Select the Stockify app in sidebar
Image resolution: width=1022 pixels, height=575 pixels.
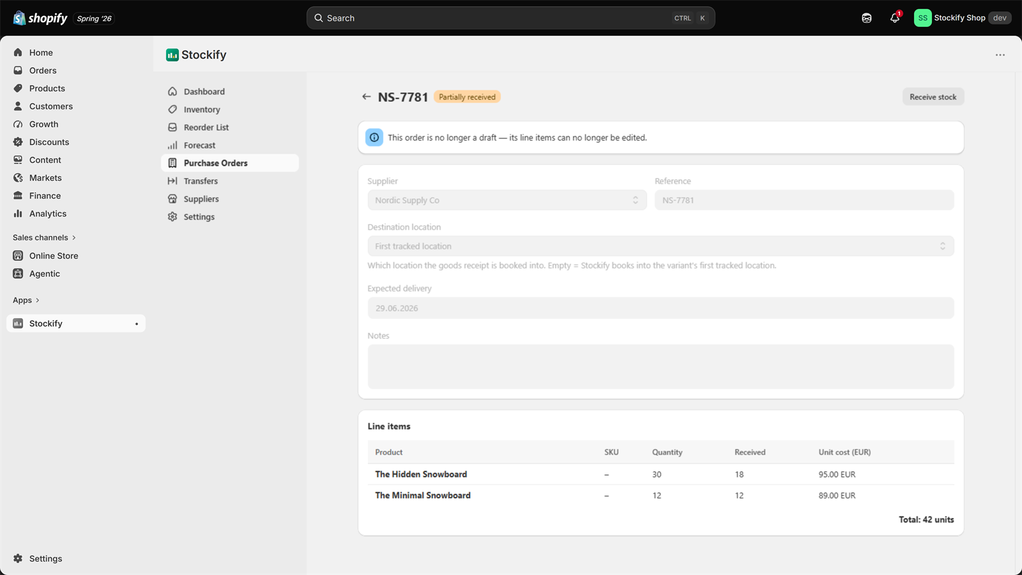pos(76,323)
